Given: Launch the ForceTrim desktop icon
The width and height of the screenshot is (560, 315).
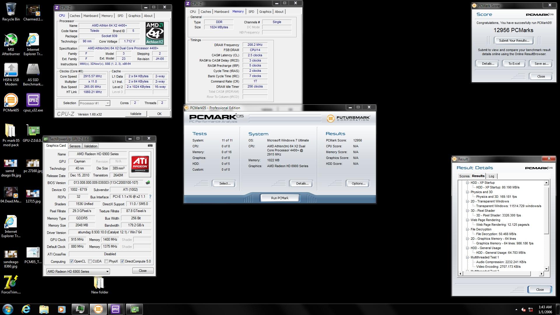Looking at the screenshot, I should [x=11, y=285].
